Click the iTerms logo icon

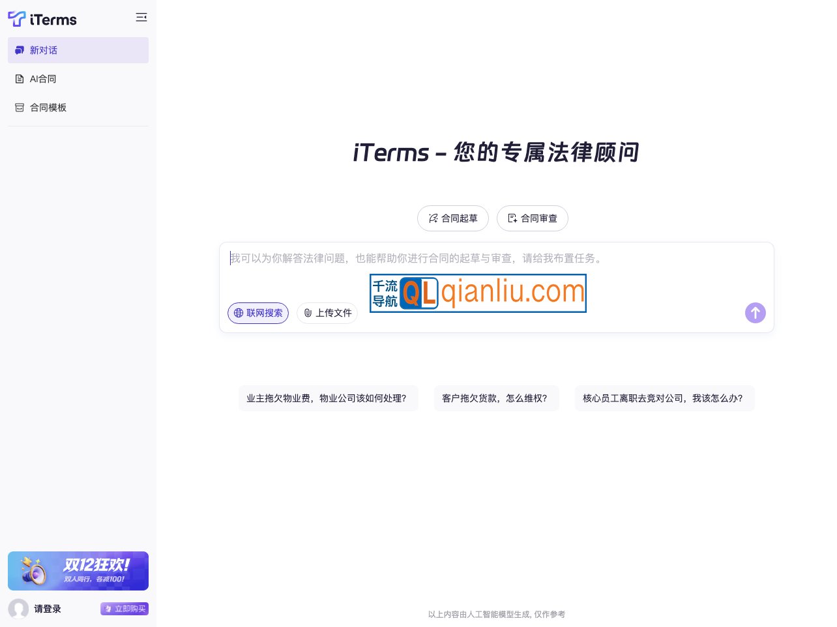[16, 20]
